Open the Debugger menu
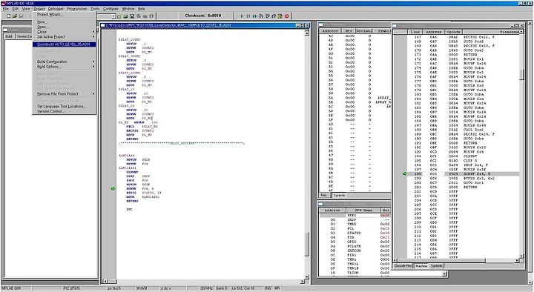The image size is (534, 292). click(56, 8)
